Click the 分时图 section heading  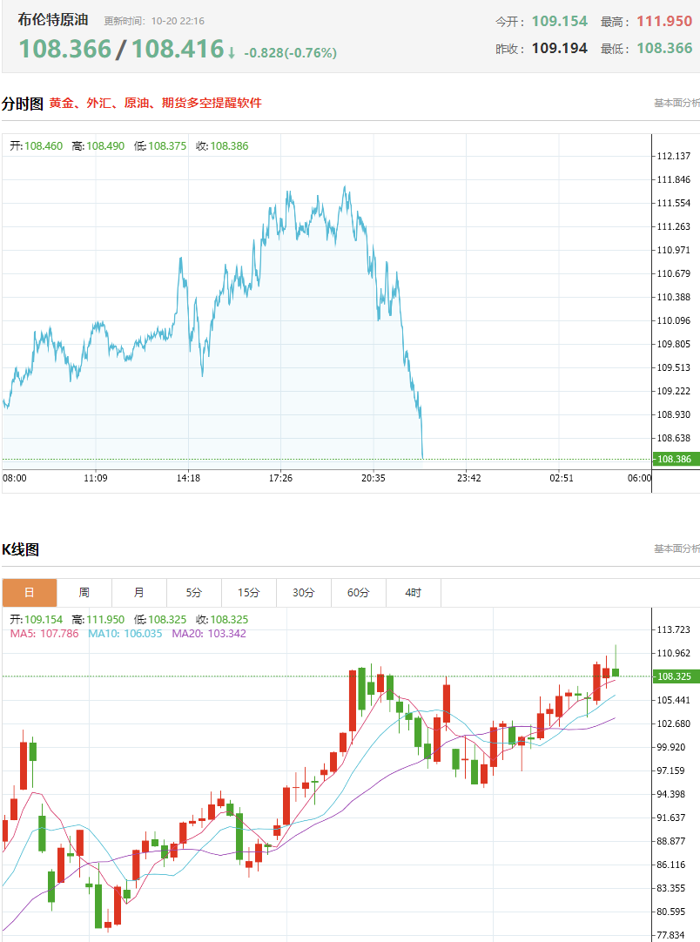click(x=23, y=104)
